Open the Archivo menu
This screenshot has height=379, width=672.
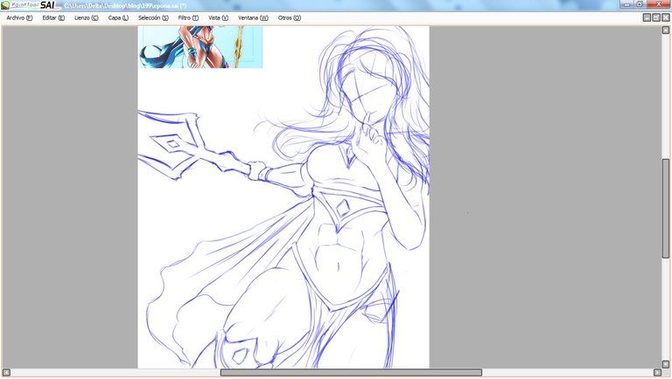pos(19,18)
